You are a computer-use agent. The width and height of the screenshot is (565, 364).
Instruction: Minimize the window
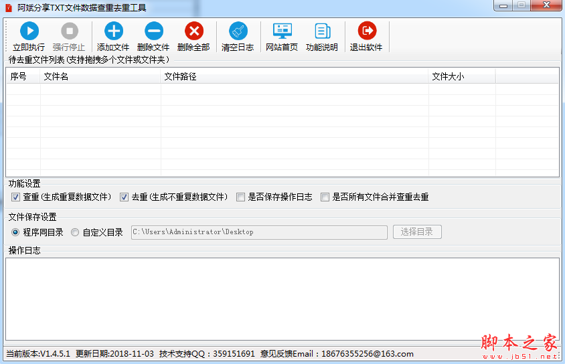503,6
